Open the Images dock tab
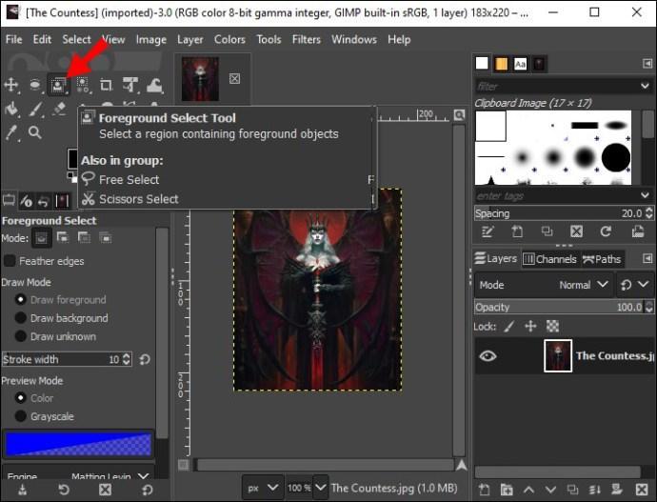 (62, 201)
